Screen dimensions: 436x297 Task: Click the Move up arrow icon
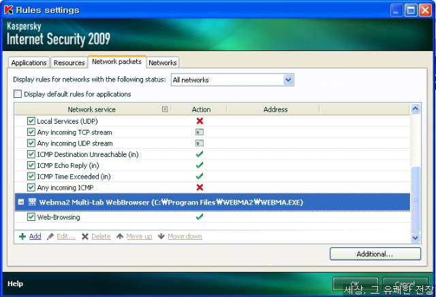tap(120, 237)
